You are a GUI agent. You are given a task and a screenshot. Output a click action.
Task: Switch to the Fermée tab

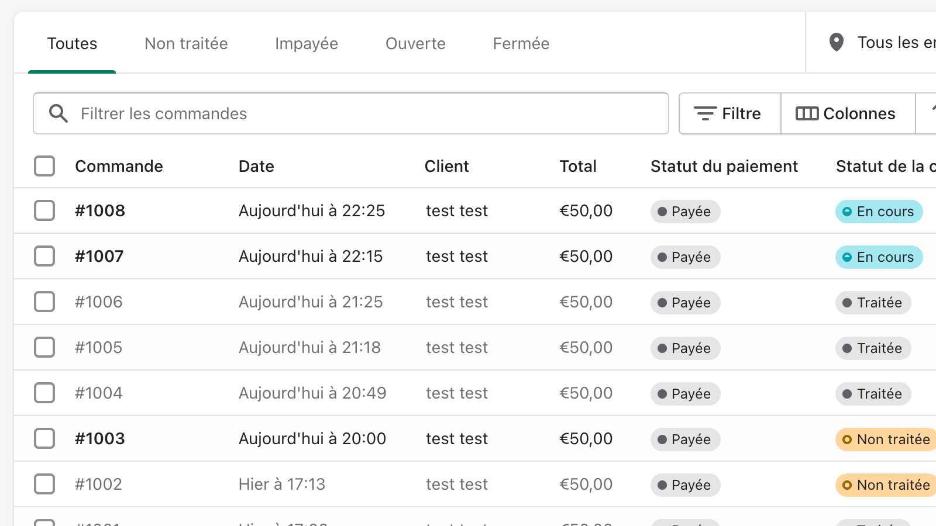click(521, 43)
